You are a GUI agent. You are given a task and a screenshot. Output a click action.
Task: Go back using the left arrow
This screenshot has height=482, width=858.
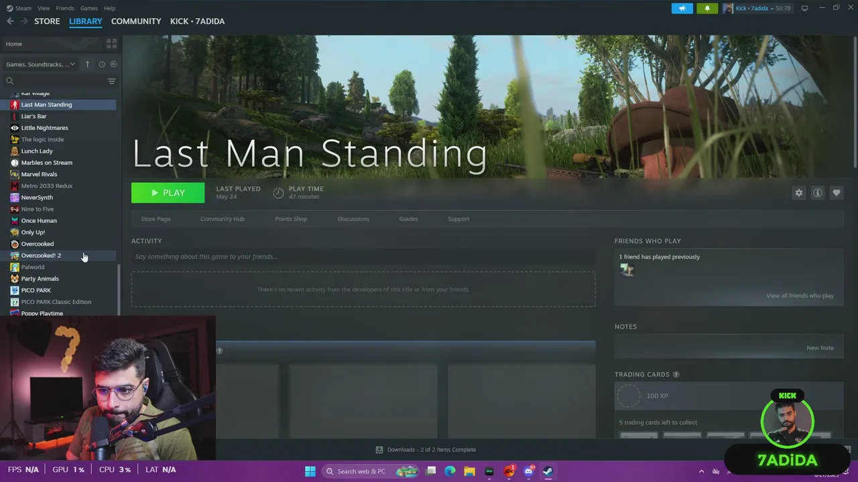click(10, 21)
